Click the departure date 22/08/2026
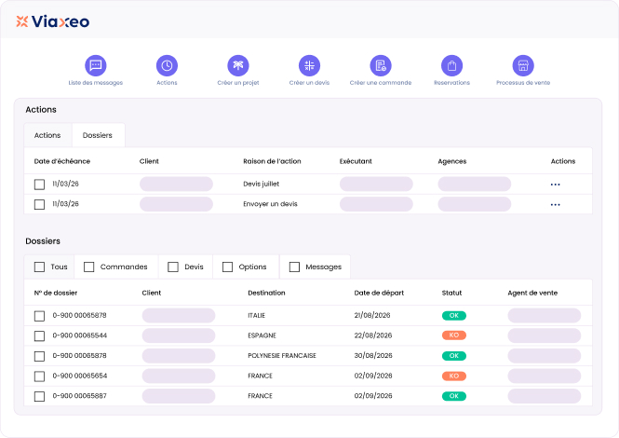Image resolution: width=619 pixels, height=438 pixels. point(373,335)
